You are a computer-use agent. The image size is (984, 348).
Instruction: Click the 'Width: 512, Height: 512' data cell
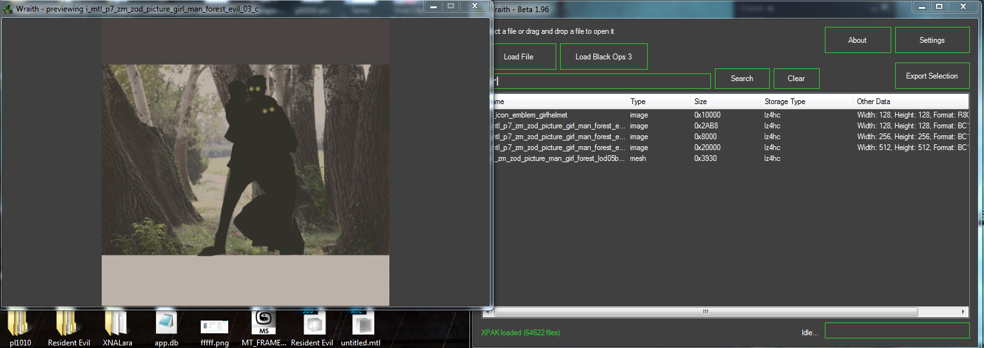[x=913, y=148]
